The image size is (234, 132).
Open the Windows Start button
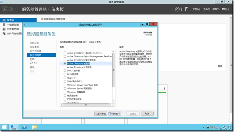4,127
